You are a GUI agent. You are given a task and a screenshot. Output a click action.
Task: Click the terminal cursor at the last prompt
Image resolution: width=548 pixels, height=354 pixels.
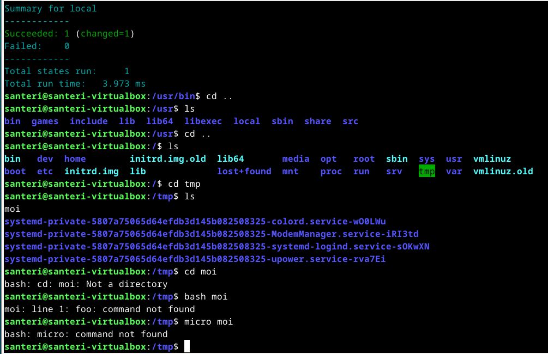click(187, 346)
